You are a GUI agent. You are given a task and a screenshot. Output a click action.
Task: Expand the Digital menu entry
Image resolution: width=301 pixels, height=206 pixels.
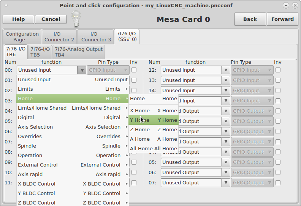click(x=73, y=118)
